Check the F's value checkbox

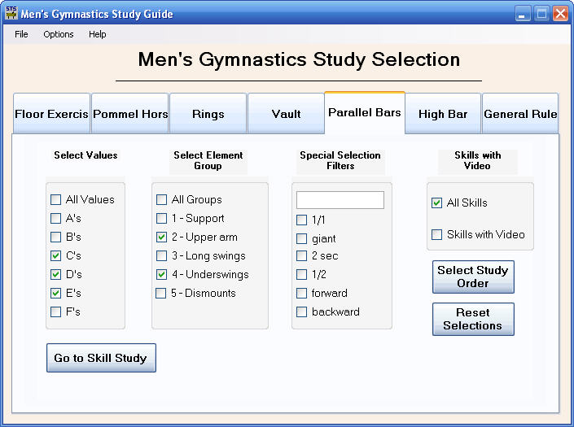(56, 312)
